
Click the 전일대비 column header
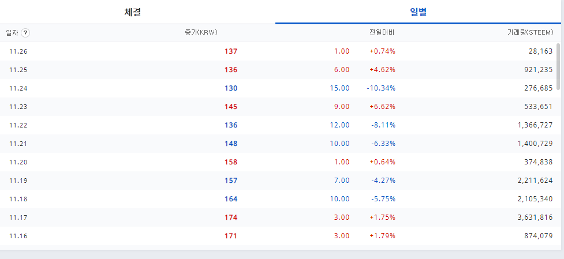[x=382, y=33]
